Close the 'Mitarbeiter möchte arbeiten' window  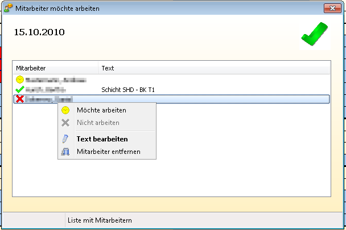pyautogui.click(x=332, y=9)
